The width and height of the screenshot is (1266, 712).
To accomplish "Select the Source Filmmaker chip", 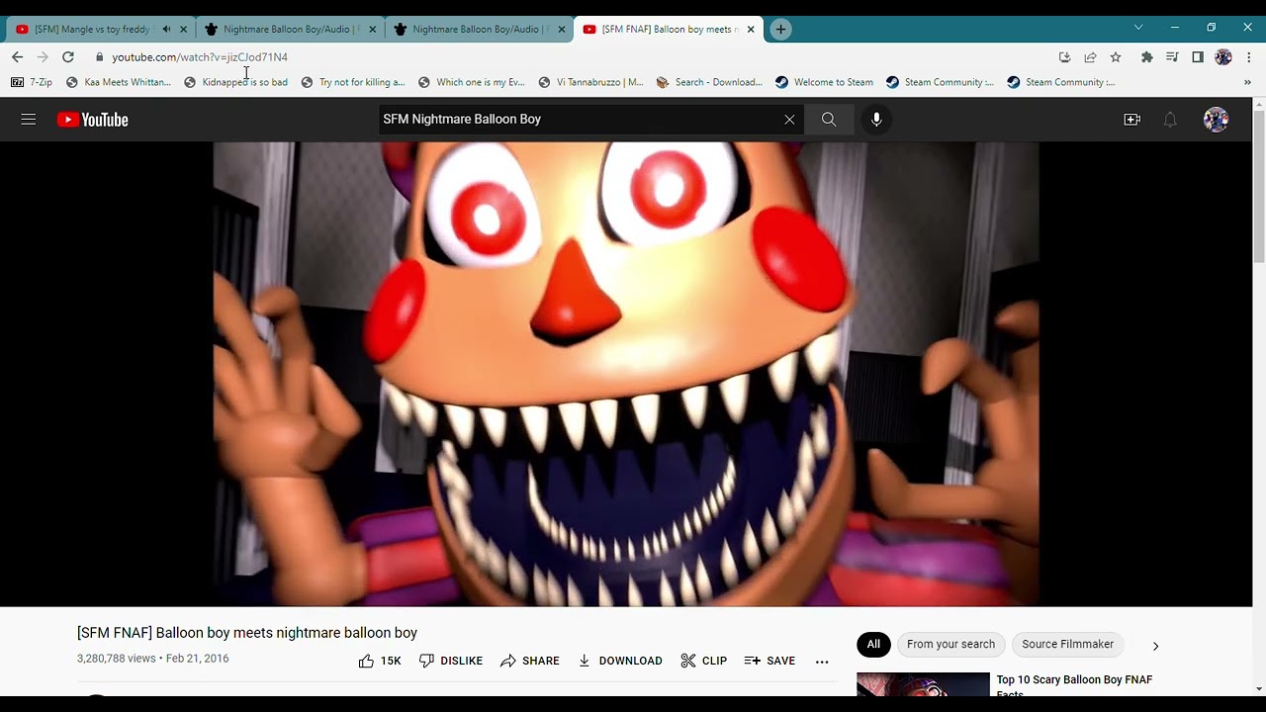I will point(1067,645).
